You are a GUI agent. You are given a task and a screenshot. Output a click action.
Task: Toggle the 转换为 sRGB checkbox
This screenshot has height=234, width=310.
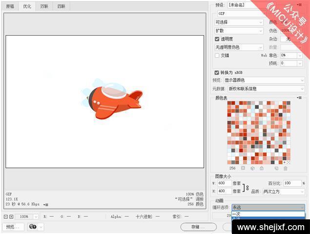coord(217,72)
